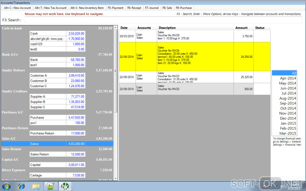The width and height of the screenshot is (306, 191).
Task: Click Alt+I New Inventory Item button
Action: click(x=87, y=8)
